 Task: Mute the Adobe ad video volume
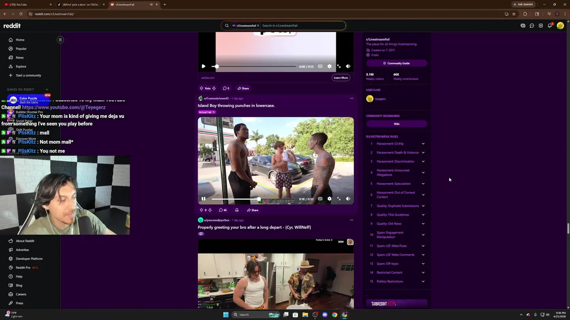(x=348, y=66)
